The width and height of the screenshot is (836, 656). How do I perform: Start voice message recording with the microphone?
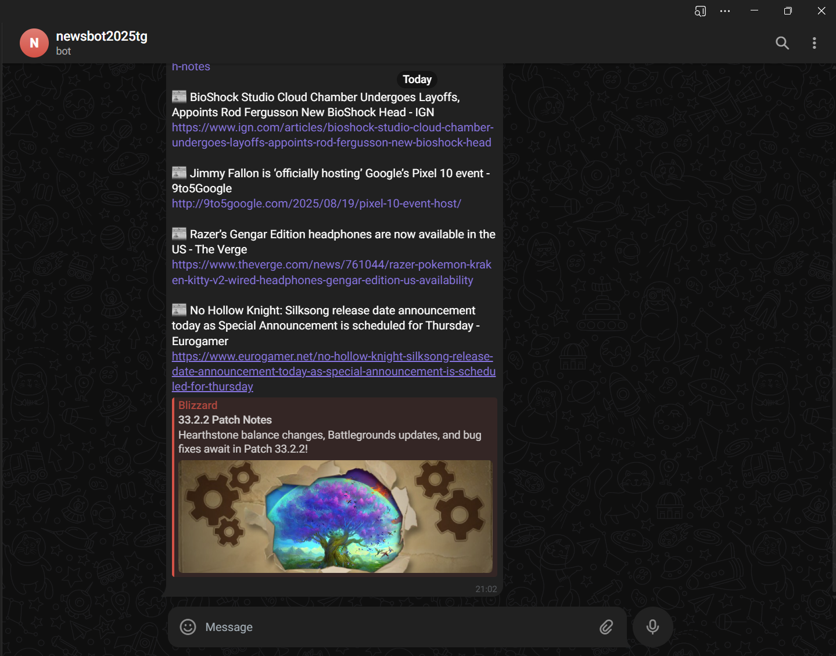[652, 627]
